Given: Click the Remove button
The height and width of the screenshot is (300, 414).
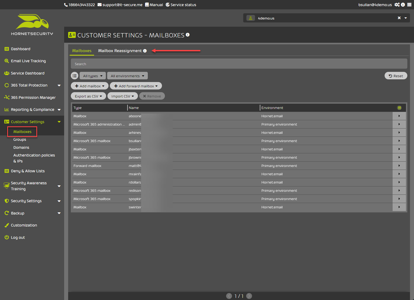Looking at the screenshot, I should (152, 96).
